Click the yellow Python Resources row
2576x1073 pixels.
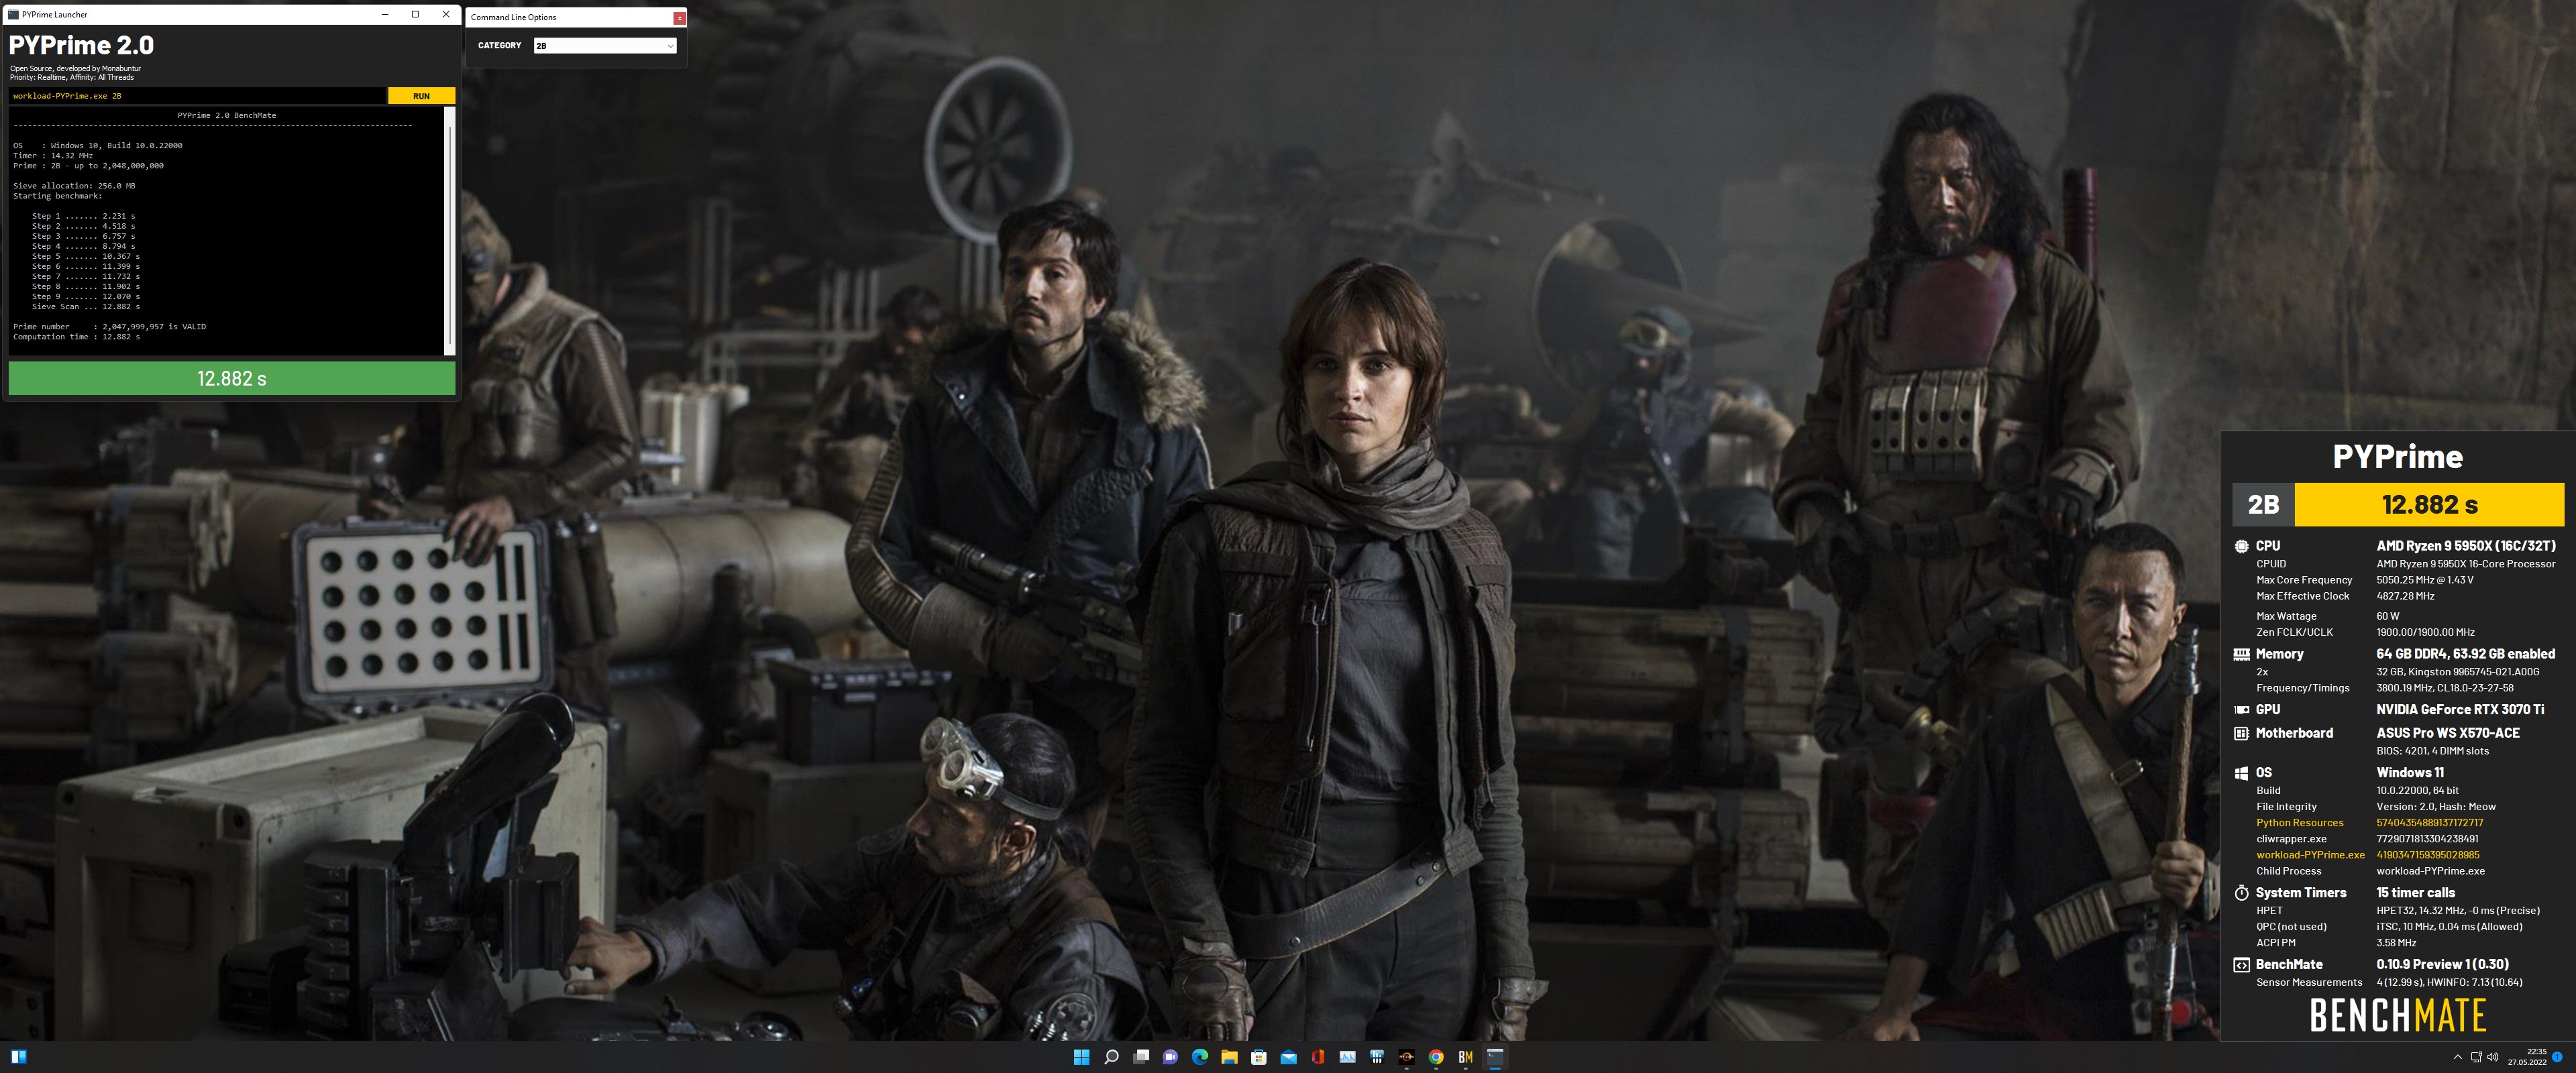click(x=2369, y=823)
